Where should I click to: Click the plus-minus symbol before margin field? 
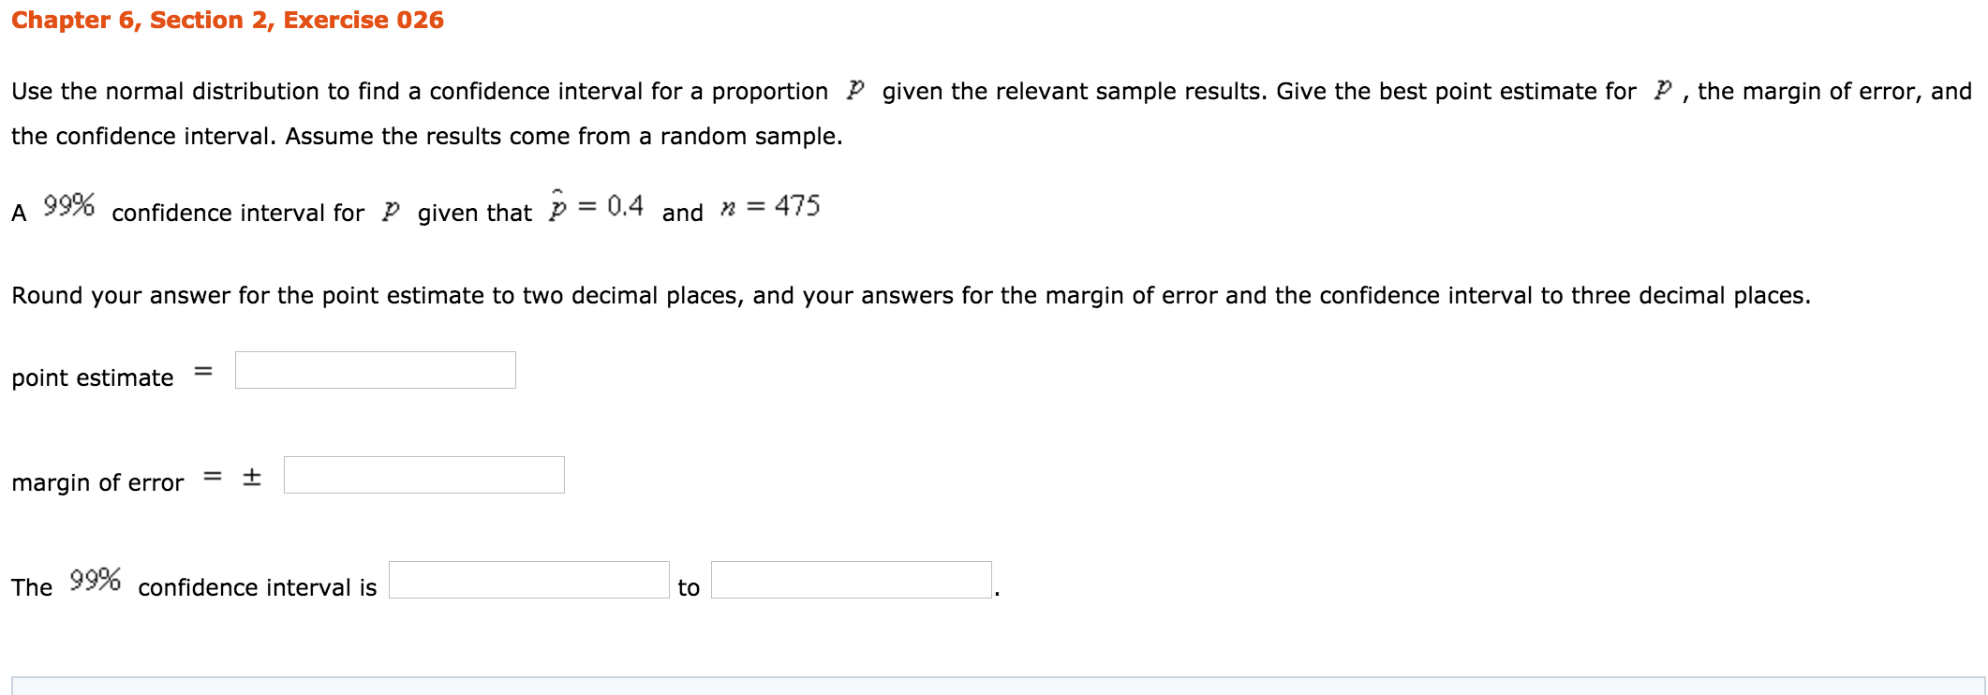(x=251, y=477)
